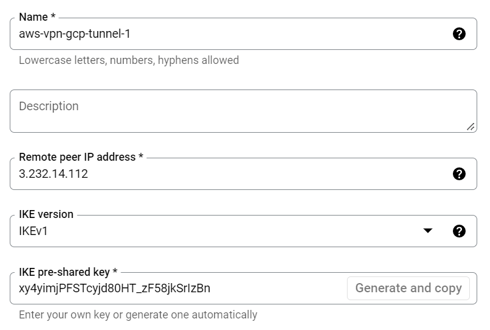Click the help icon for Name field
This screenshot has height=330, width=490.
pos(460,34)
